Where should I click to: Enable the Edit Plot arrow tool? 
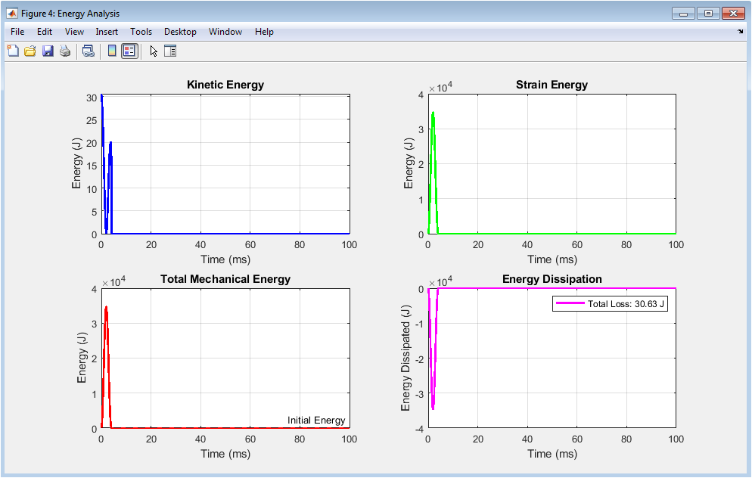click(x=154, y=51)
